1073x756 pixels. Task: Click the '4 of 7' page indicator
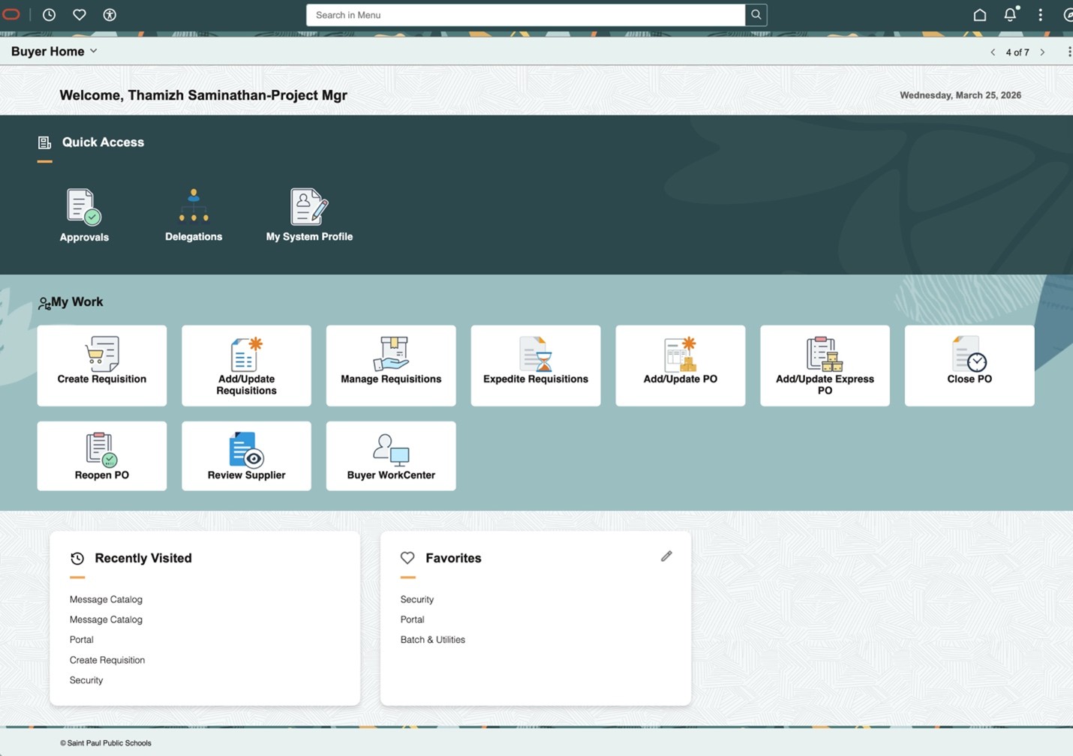point(1017,52)
